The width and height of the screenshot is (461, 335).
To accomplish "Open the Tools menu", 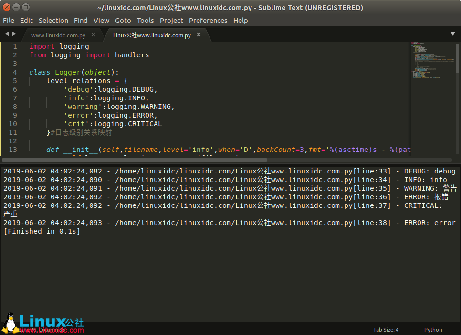I will point(145,21).
